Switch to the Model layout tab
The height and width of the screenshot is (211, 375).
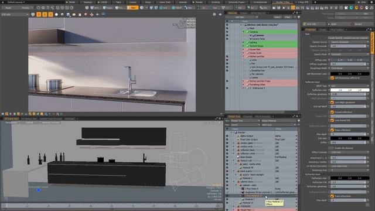coord(71,2)
